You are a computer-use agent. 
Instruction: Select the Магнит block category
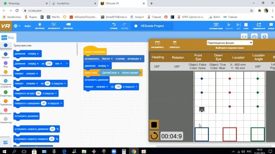pos(6,56)
